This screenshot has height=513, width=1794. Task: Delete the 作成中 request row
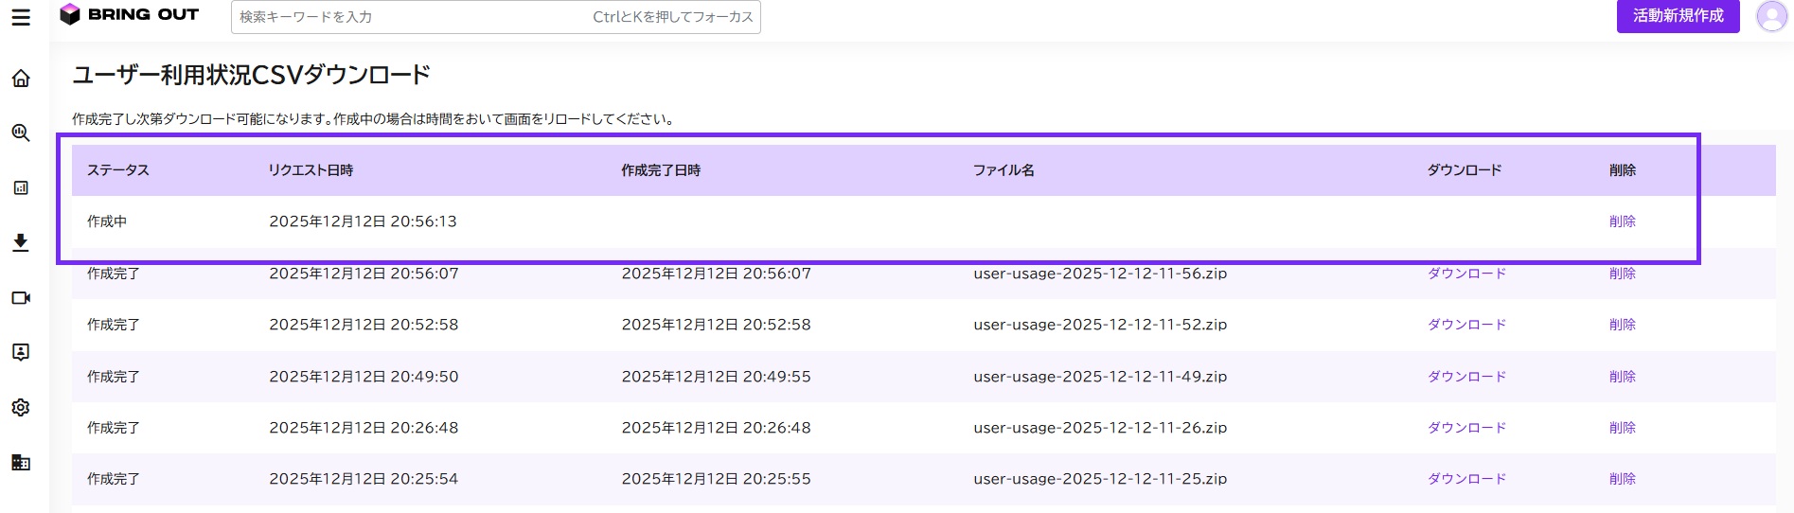click(x=1623, y=221)
